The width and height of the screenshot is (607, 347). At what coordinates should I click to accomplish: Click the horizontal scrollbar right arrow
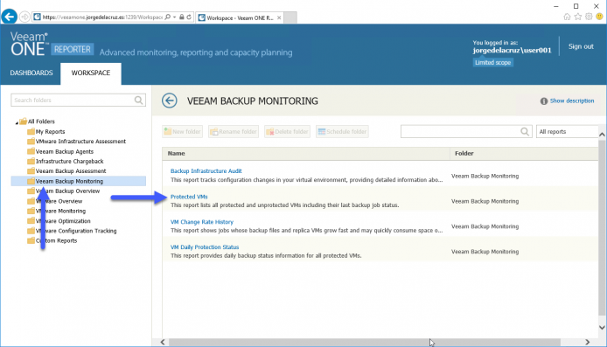588,342
